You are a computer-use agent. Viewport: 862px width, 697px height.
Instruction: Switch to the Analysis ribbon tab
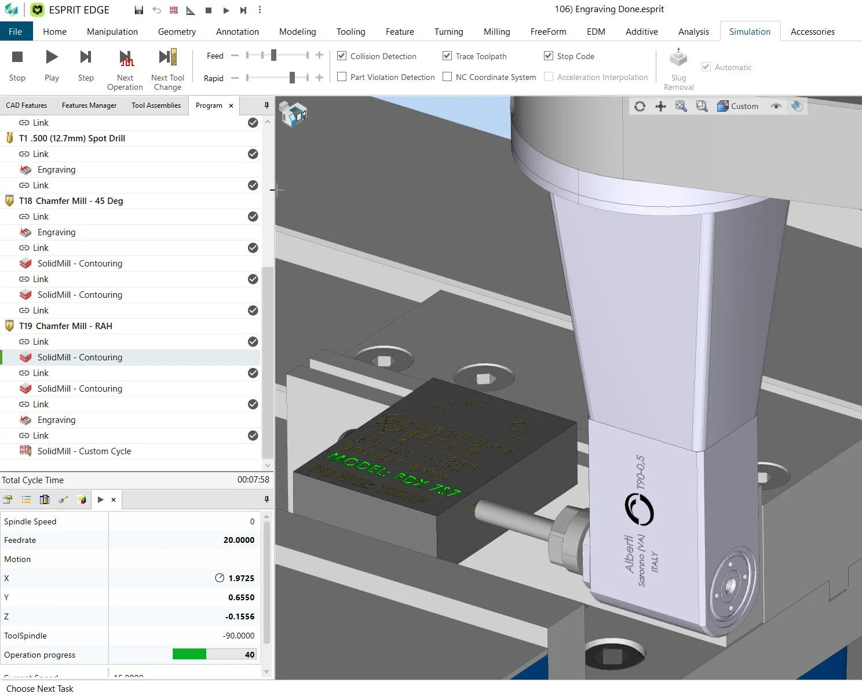point(693,31)
